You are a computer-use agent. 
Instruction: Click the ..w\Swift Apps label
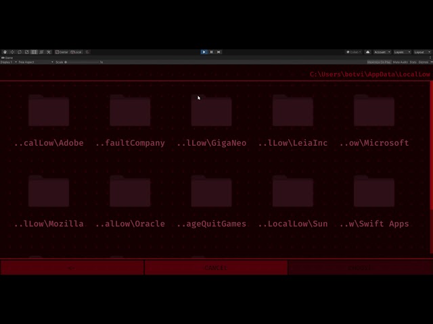[374, 223]
